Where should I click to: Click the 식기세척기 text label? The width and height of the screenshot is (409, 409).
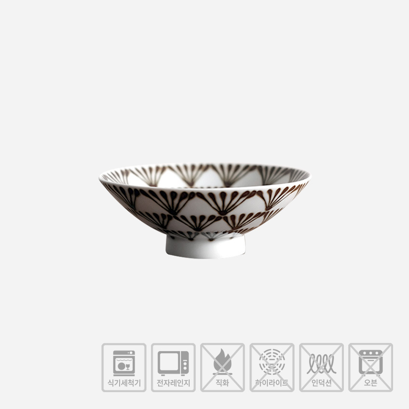pos(124,383)
